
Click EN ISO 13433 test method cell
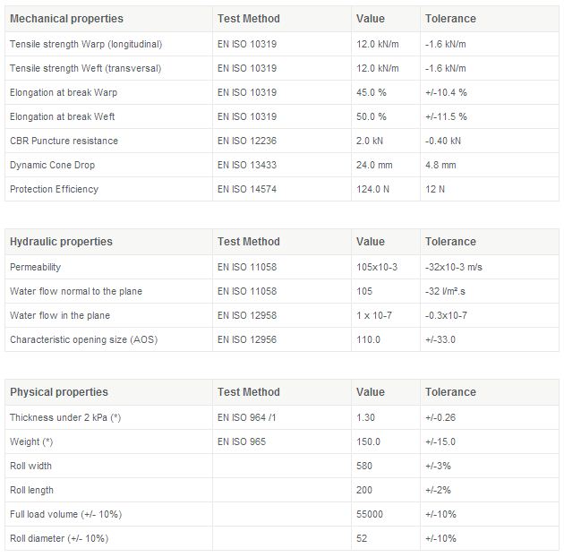pos(247,165)
